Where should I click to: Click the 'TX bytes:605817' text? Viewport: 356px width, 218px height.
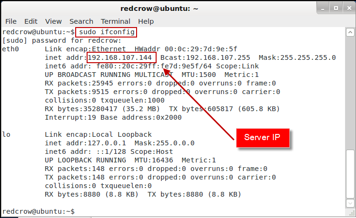point(201,109)
